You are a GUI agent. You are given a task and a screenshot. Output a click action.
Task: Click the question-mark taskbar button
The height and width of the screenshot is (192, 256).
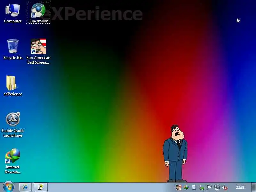(41, 187)
